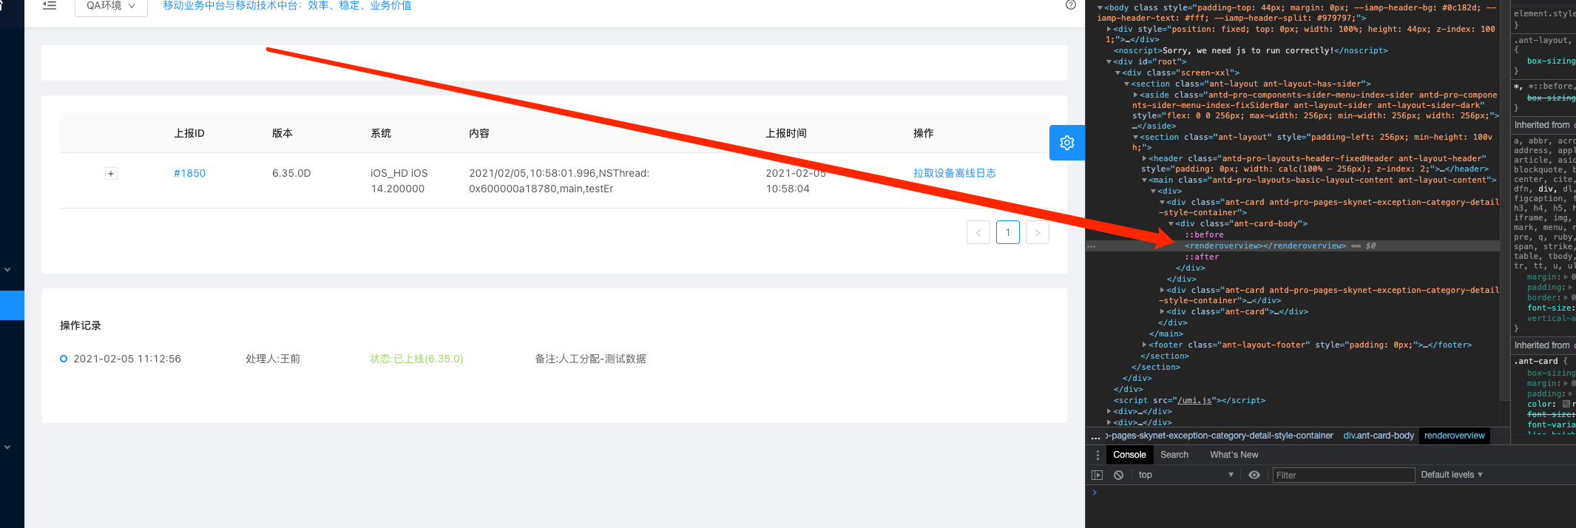The height and width of the screenshot is (528, 1576).
Task: Collapse the sidebar with the menu fold icon
Action: (x=50, y=5)
